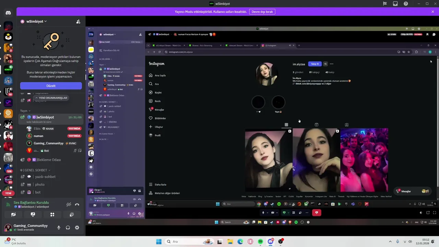Click the share screen button

click(x=33, y=214)
